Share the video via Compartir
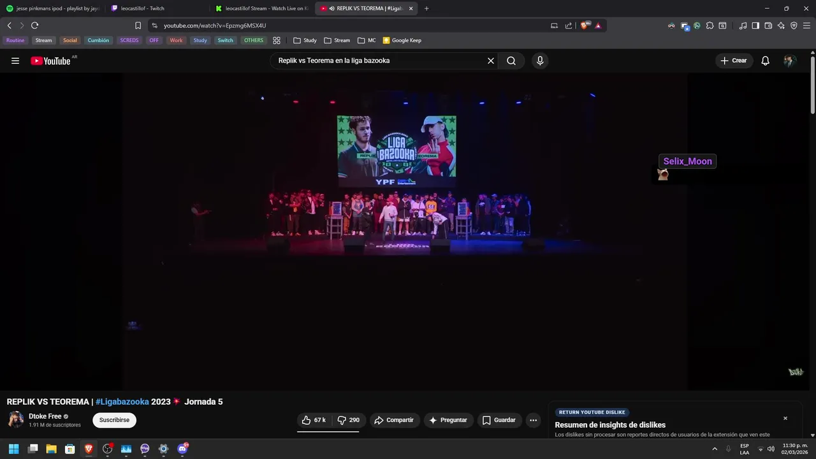The width and height of the screenshot is (816, 459). [394, 420]
